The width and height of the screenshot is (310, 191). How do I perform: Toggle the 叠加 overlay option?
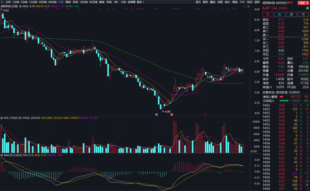[x=212, y=2]
